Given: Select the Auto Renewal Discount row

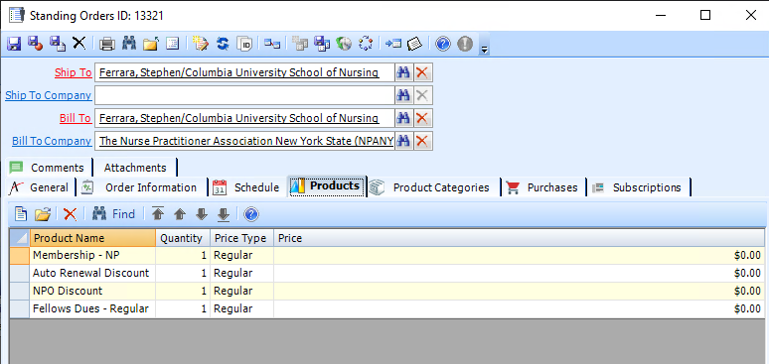Looking at the screenshot, I should point(386,273).
